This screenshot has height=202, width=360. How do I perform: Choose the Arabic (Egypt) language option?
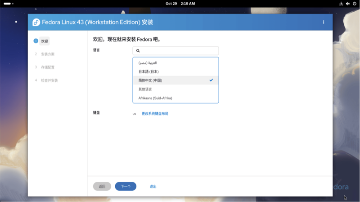click(x=175, y=63)
